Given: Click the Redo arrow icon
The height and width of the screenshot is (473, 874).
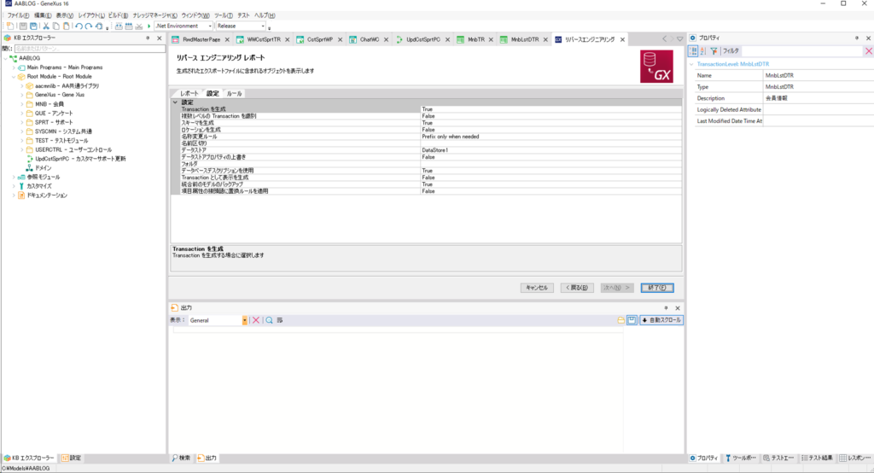Looking at the screenshot, I should 89,26.
